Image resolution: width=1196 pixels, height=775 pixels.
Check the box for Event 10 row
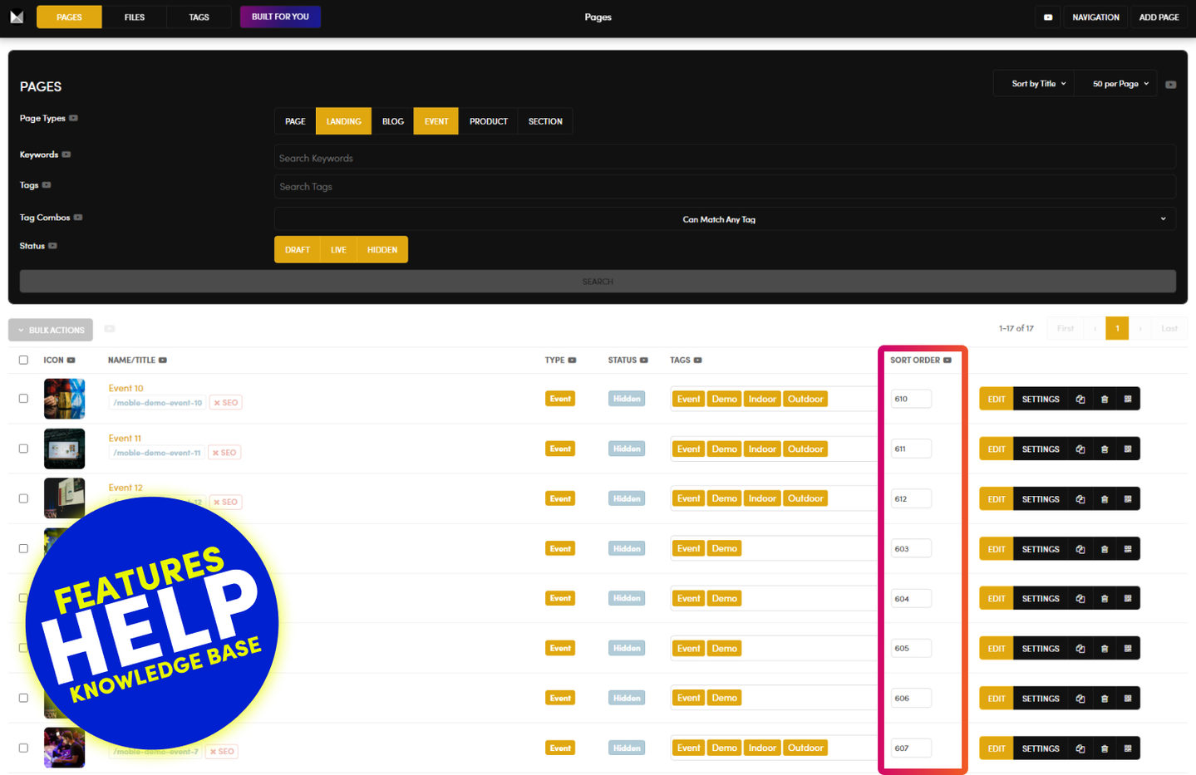click(23, 399)
